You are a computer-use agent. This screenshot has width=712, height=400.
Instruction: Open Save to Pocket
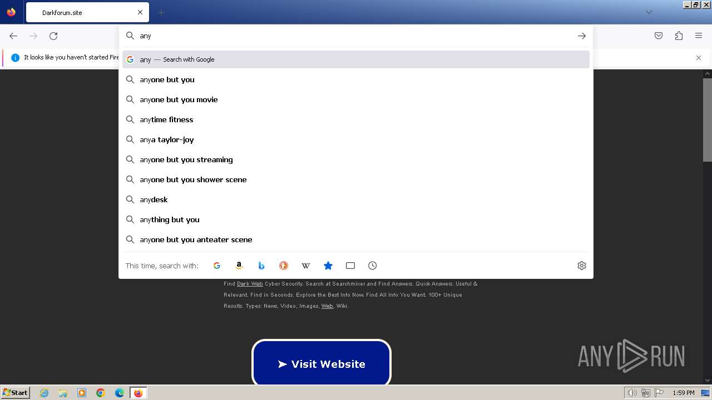(x=659, y=36)
